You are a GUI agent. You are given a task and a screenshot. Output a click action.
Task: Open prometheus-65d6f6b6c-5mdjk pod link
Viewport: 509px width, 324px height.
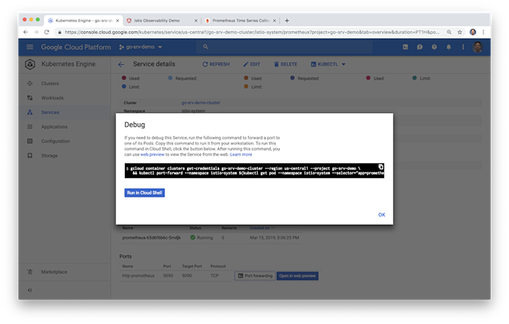151,237
